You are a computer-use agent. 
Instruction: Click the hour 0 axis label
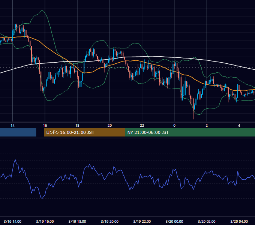174,126
